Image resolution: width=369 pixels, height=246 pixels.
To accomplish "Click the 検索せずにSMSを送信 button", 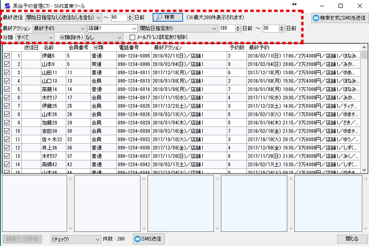I will (338, 18).
